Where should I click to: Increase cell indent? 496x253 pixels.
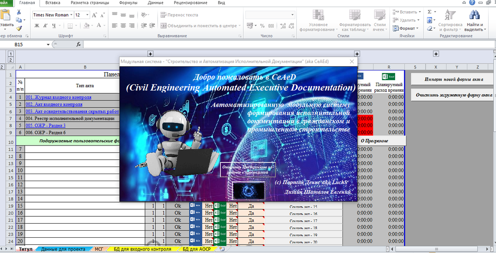tap(152, 26)
